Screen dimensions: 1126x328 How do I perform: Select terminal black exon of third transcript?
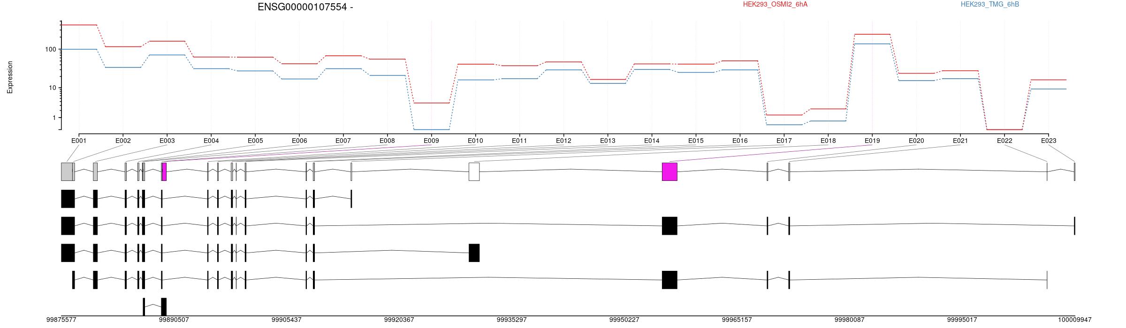(x=474, y=253)
